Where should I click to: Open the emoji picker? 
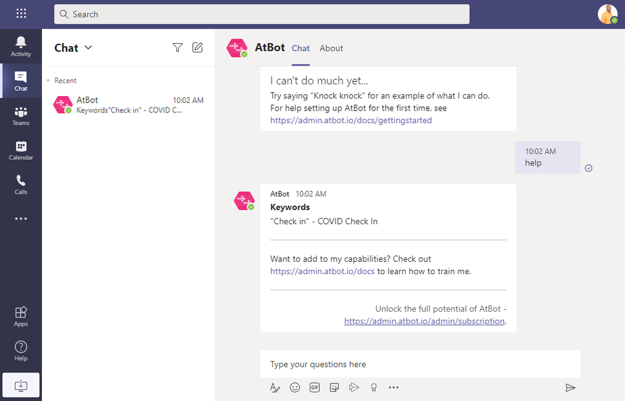(x=295, y=387)
